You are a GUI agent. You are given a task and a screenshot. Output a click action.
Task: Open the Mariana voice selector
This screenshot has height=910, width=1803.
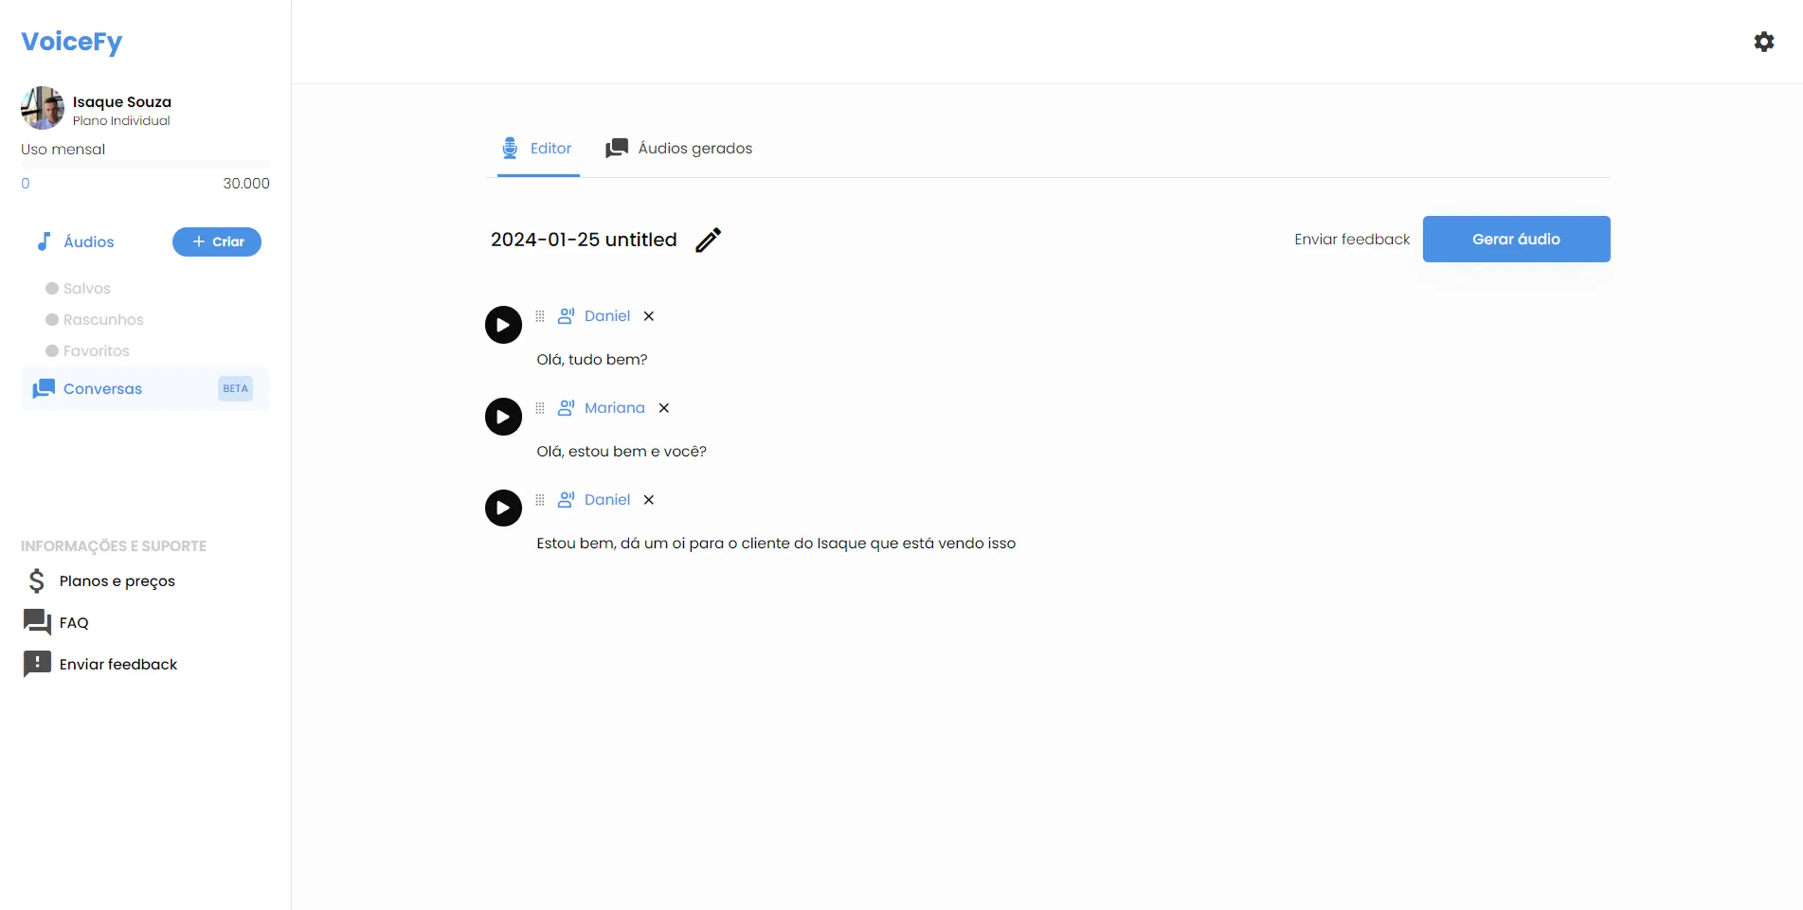(614, 408)
